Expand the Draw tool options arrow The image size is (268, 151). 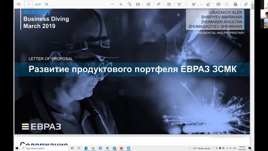point(186,5)
